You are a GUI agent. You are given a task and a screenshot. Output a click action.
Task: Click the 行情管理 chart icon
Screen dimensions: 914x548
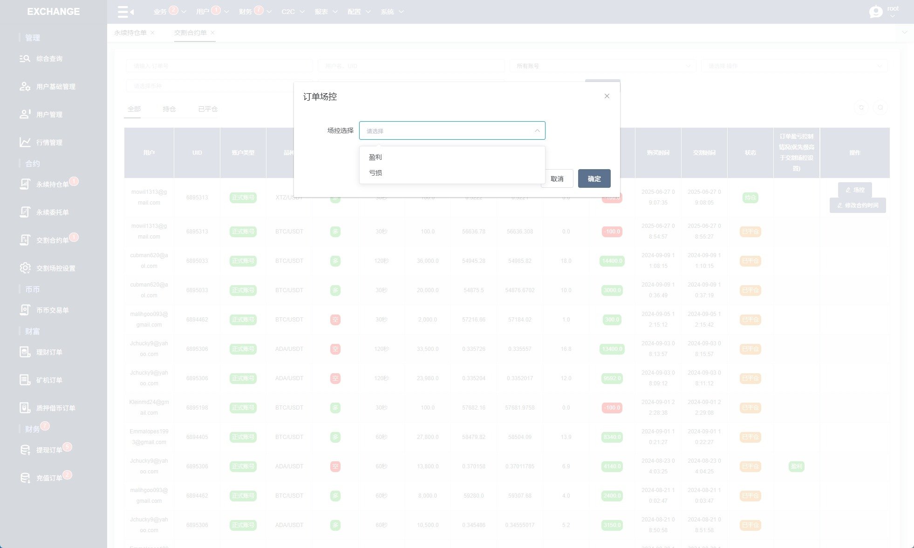[25, 142]
